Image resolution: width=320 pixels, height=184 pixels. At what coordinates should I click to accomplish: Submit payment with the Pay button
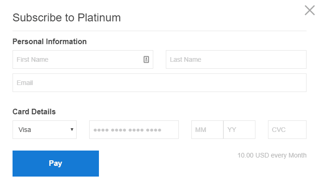point(56,164)
